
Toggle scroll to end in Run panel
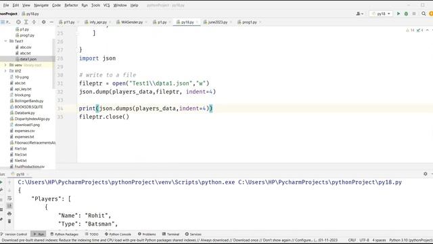pos(9,205)
